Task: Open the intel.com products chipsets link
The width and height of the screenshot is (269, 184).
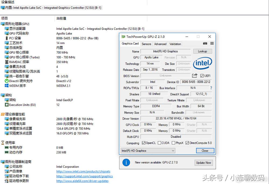Action: pos(83,171)
